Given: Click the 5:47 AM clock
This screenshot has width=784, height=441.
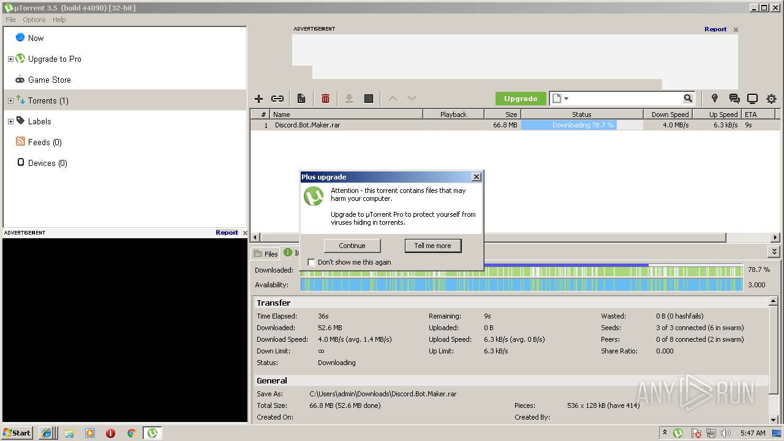Looking at the screenshot, I should [753, 433].
